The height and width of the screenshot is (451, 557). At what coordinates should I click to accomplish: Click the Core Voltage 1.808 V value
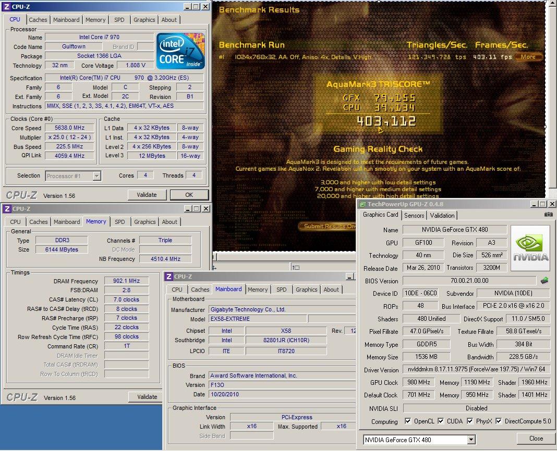(136, 65)
